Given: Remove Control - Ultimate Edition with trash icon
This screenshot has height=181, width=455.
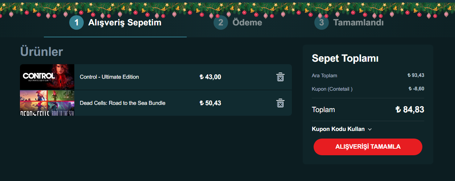Looking at the screenshot, I should [280, 77].
